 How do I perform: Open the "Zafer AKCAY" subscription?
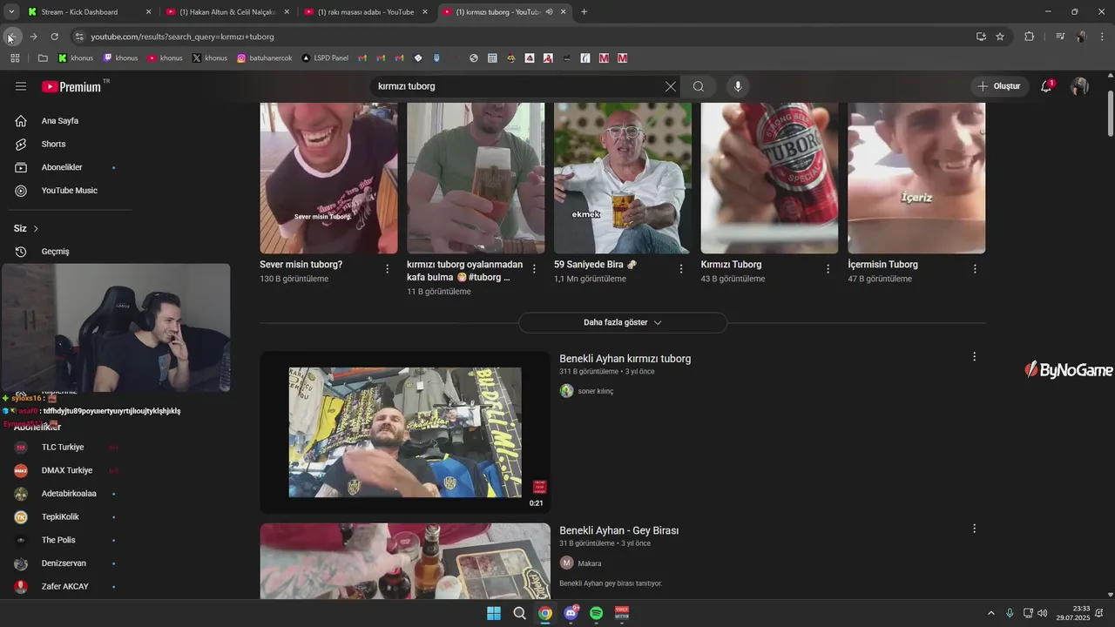(x=65, y=586)
